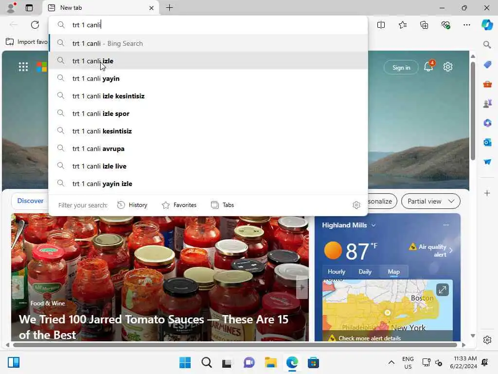
Task: Click the vertical page scrollbar
Action: point(473,112)
